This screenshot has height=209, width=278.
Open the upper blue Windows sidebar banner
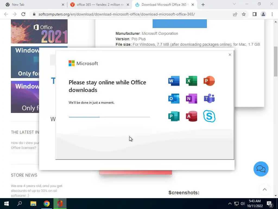pos(25,62)
